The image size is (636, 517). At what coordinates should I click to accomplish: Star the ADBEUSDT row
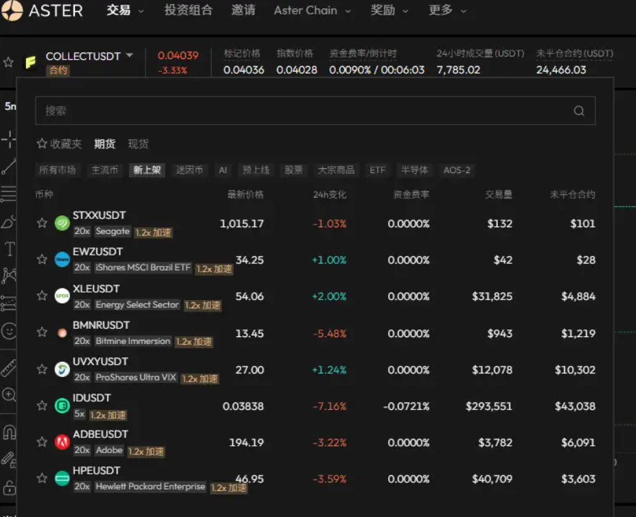click(x=42, y=442)
